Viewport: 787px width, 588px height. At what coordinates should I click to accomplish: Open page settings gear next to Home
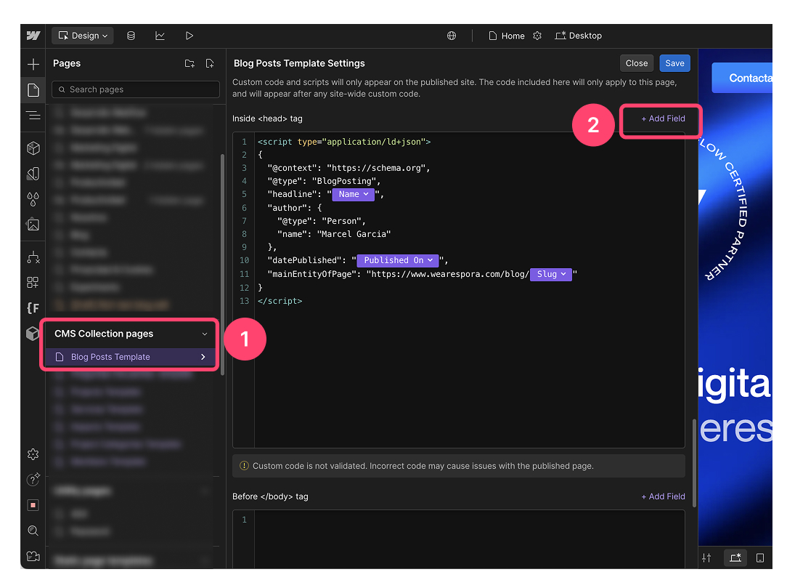(537, 36)
